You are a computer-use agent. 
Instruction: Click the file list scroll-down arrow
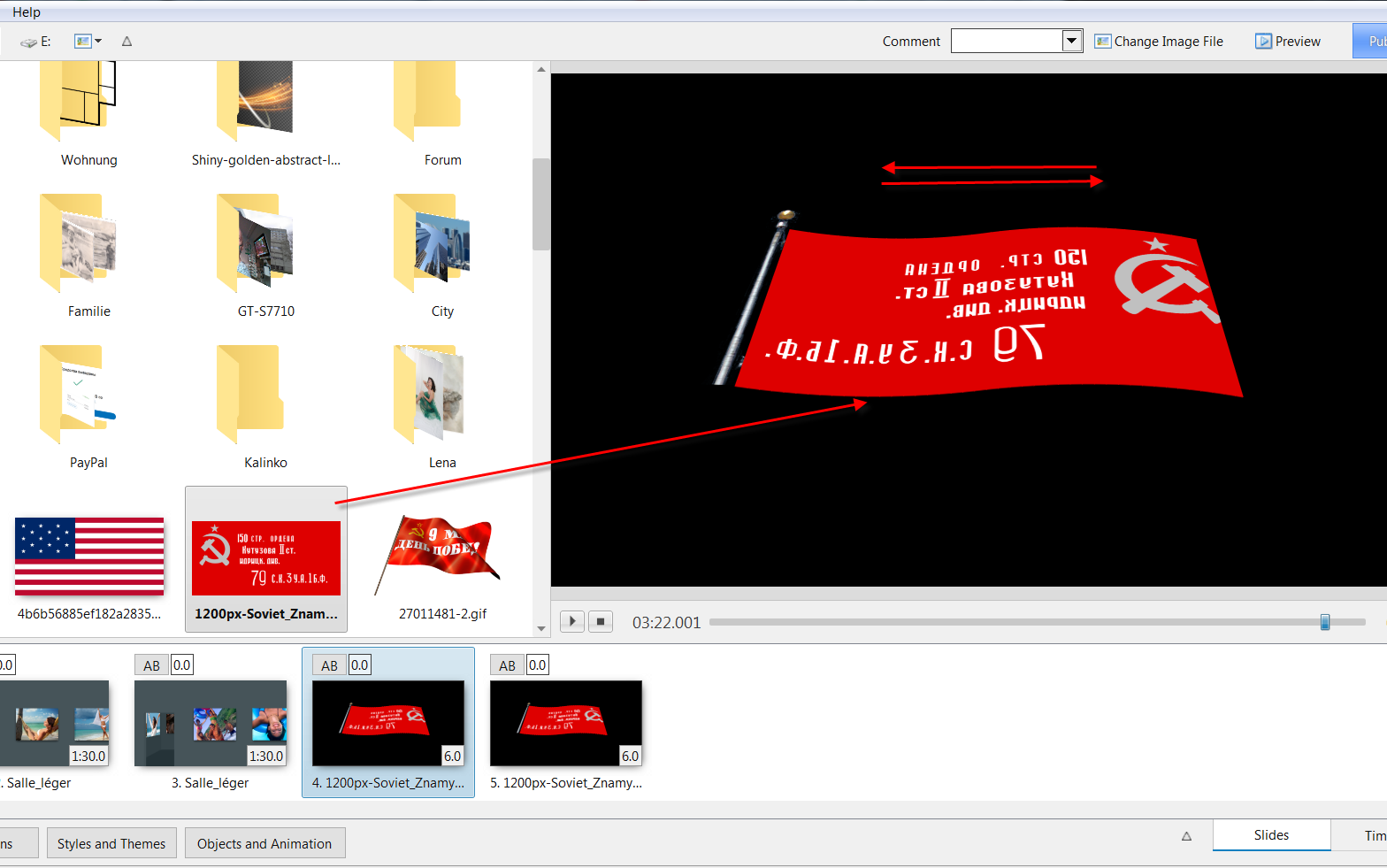(x=541, y=628)
